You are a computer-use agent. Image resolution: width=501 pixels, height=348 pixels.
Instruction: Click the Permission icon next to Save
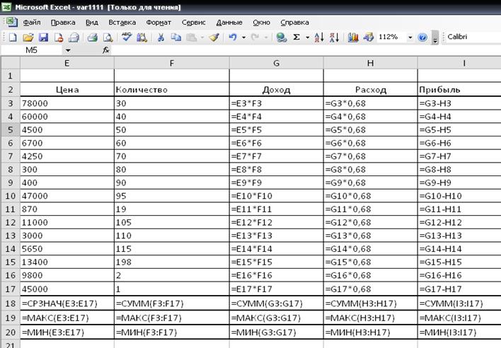[x=59, y=37]
